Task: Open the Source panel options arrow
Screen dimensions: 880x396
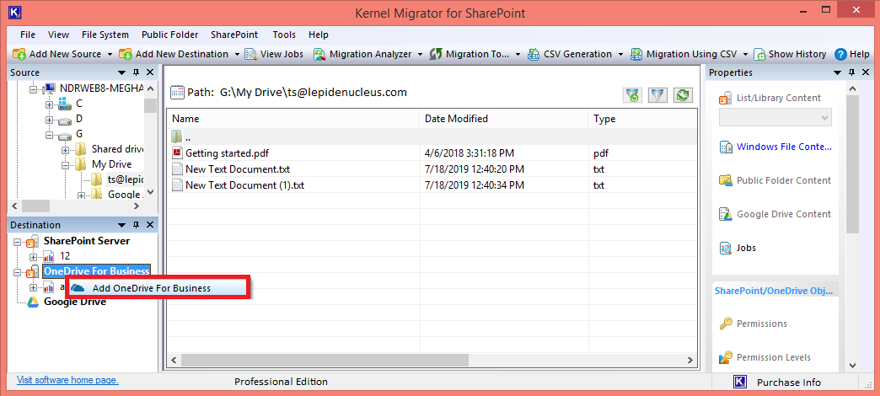Action: click(121, 73)
